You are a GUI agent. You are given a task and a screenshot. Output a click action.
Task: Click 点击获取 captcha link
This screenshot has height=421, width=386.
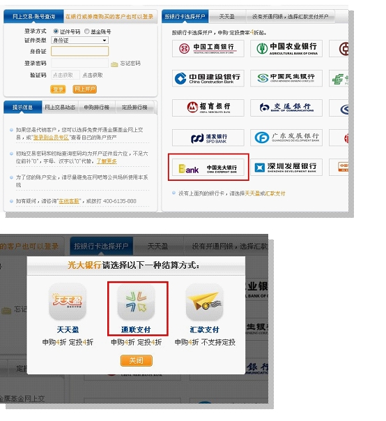[93, 75]
